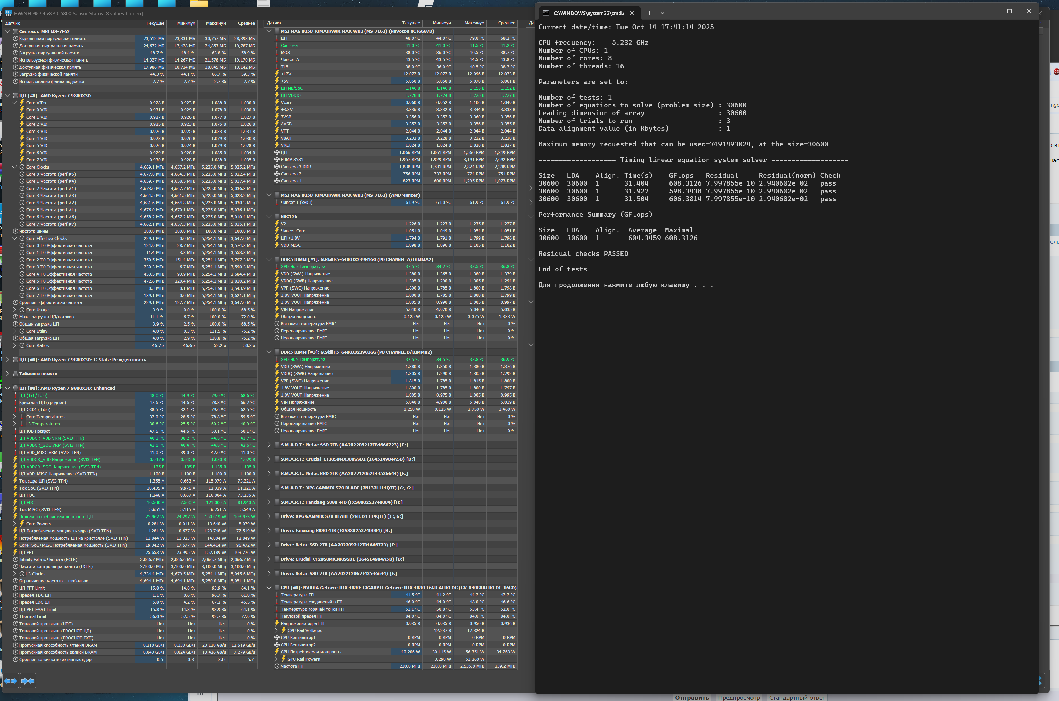
Task: Collapse the Core VIDs tree group
Action: point(14,103)
